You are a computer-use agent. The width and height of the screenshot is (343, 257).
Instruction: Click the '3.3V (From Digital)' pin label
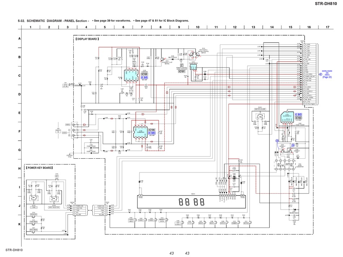[310, 104]
